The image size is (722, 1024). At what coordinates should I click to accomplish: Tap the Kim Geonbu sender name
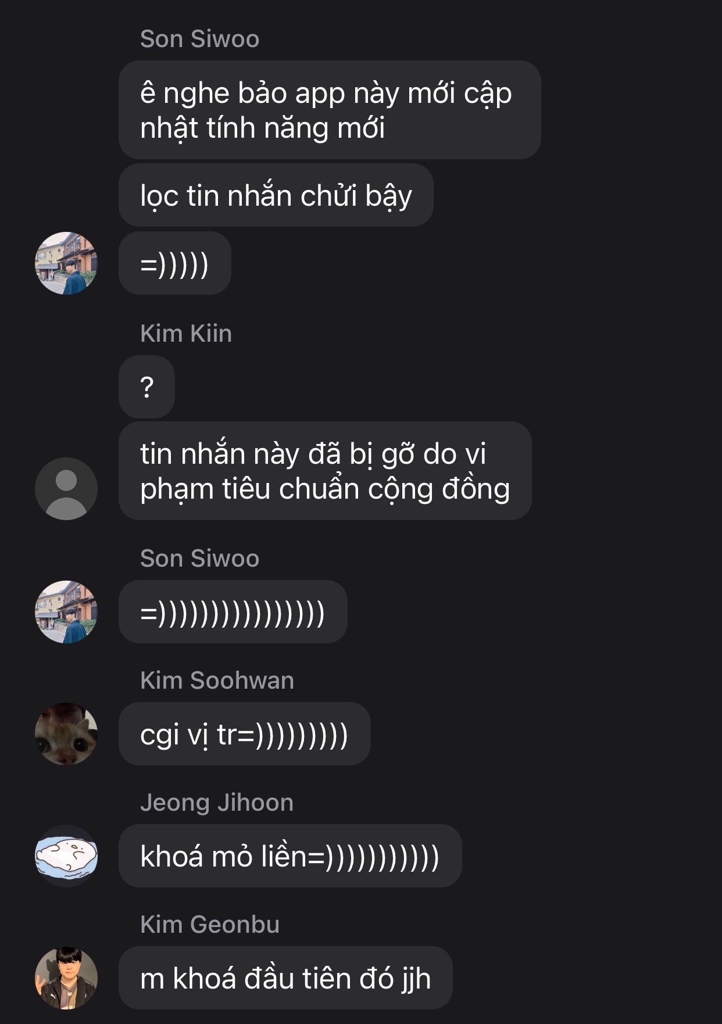pyautogui.click(x=210, y=925)
